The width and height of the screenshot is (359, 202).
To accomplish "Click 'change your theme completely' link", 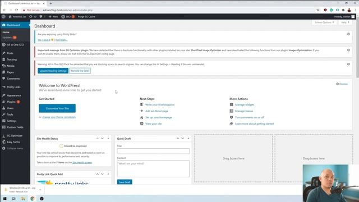I will 59,117.
